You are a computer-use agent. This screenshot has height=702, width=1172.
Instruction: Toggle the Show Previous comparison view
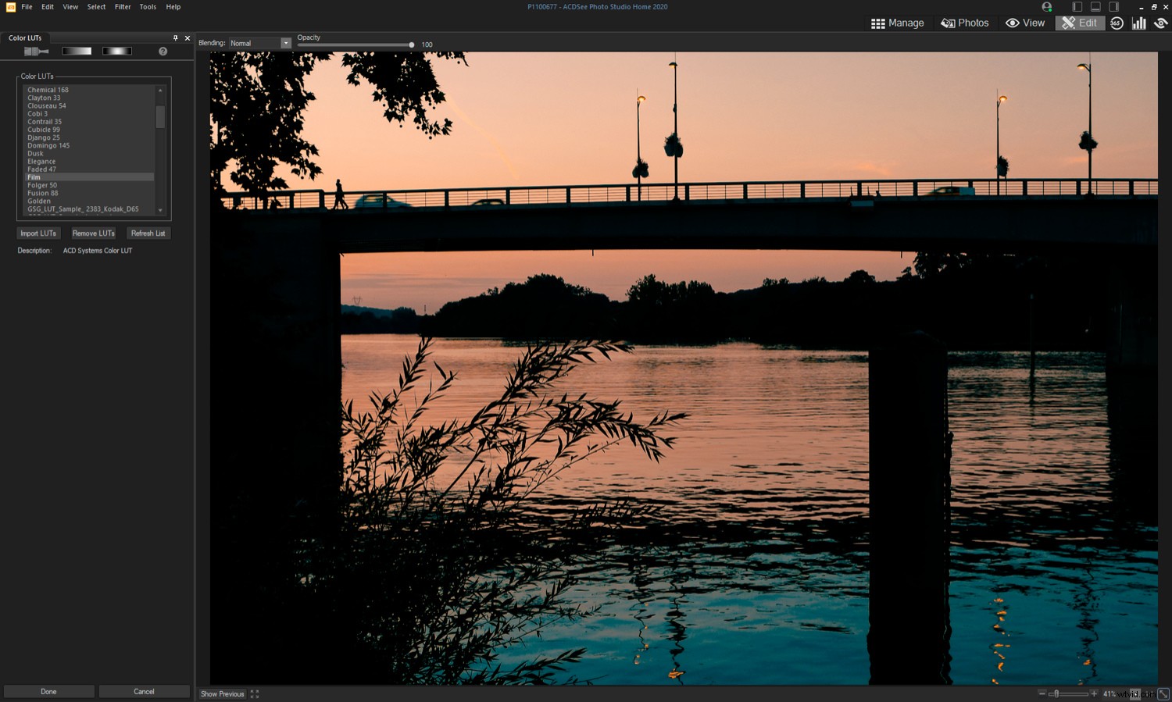[x=221, y=693]
